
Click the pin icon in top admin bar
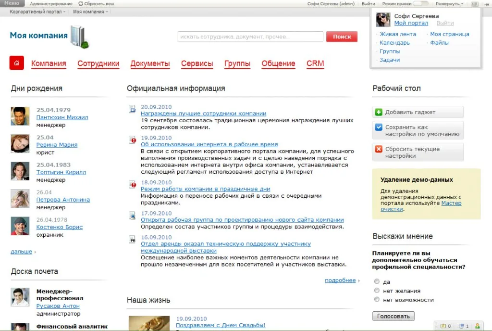(x=487, y=4)
